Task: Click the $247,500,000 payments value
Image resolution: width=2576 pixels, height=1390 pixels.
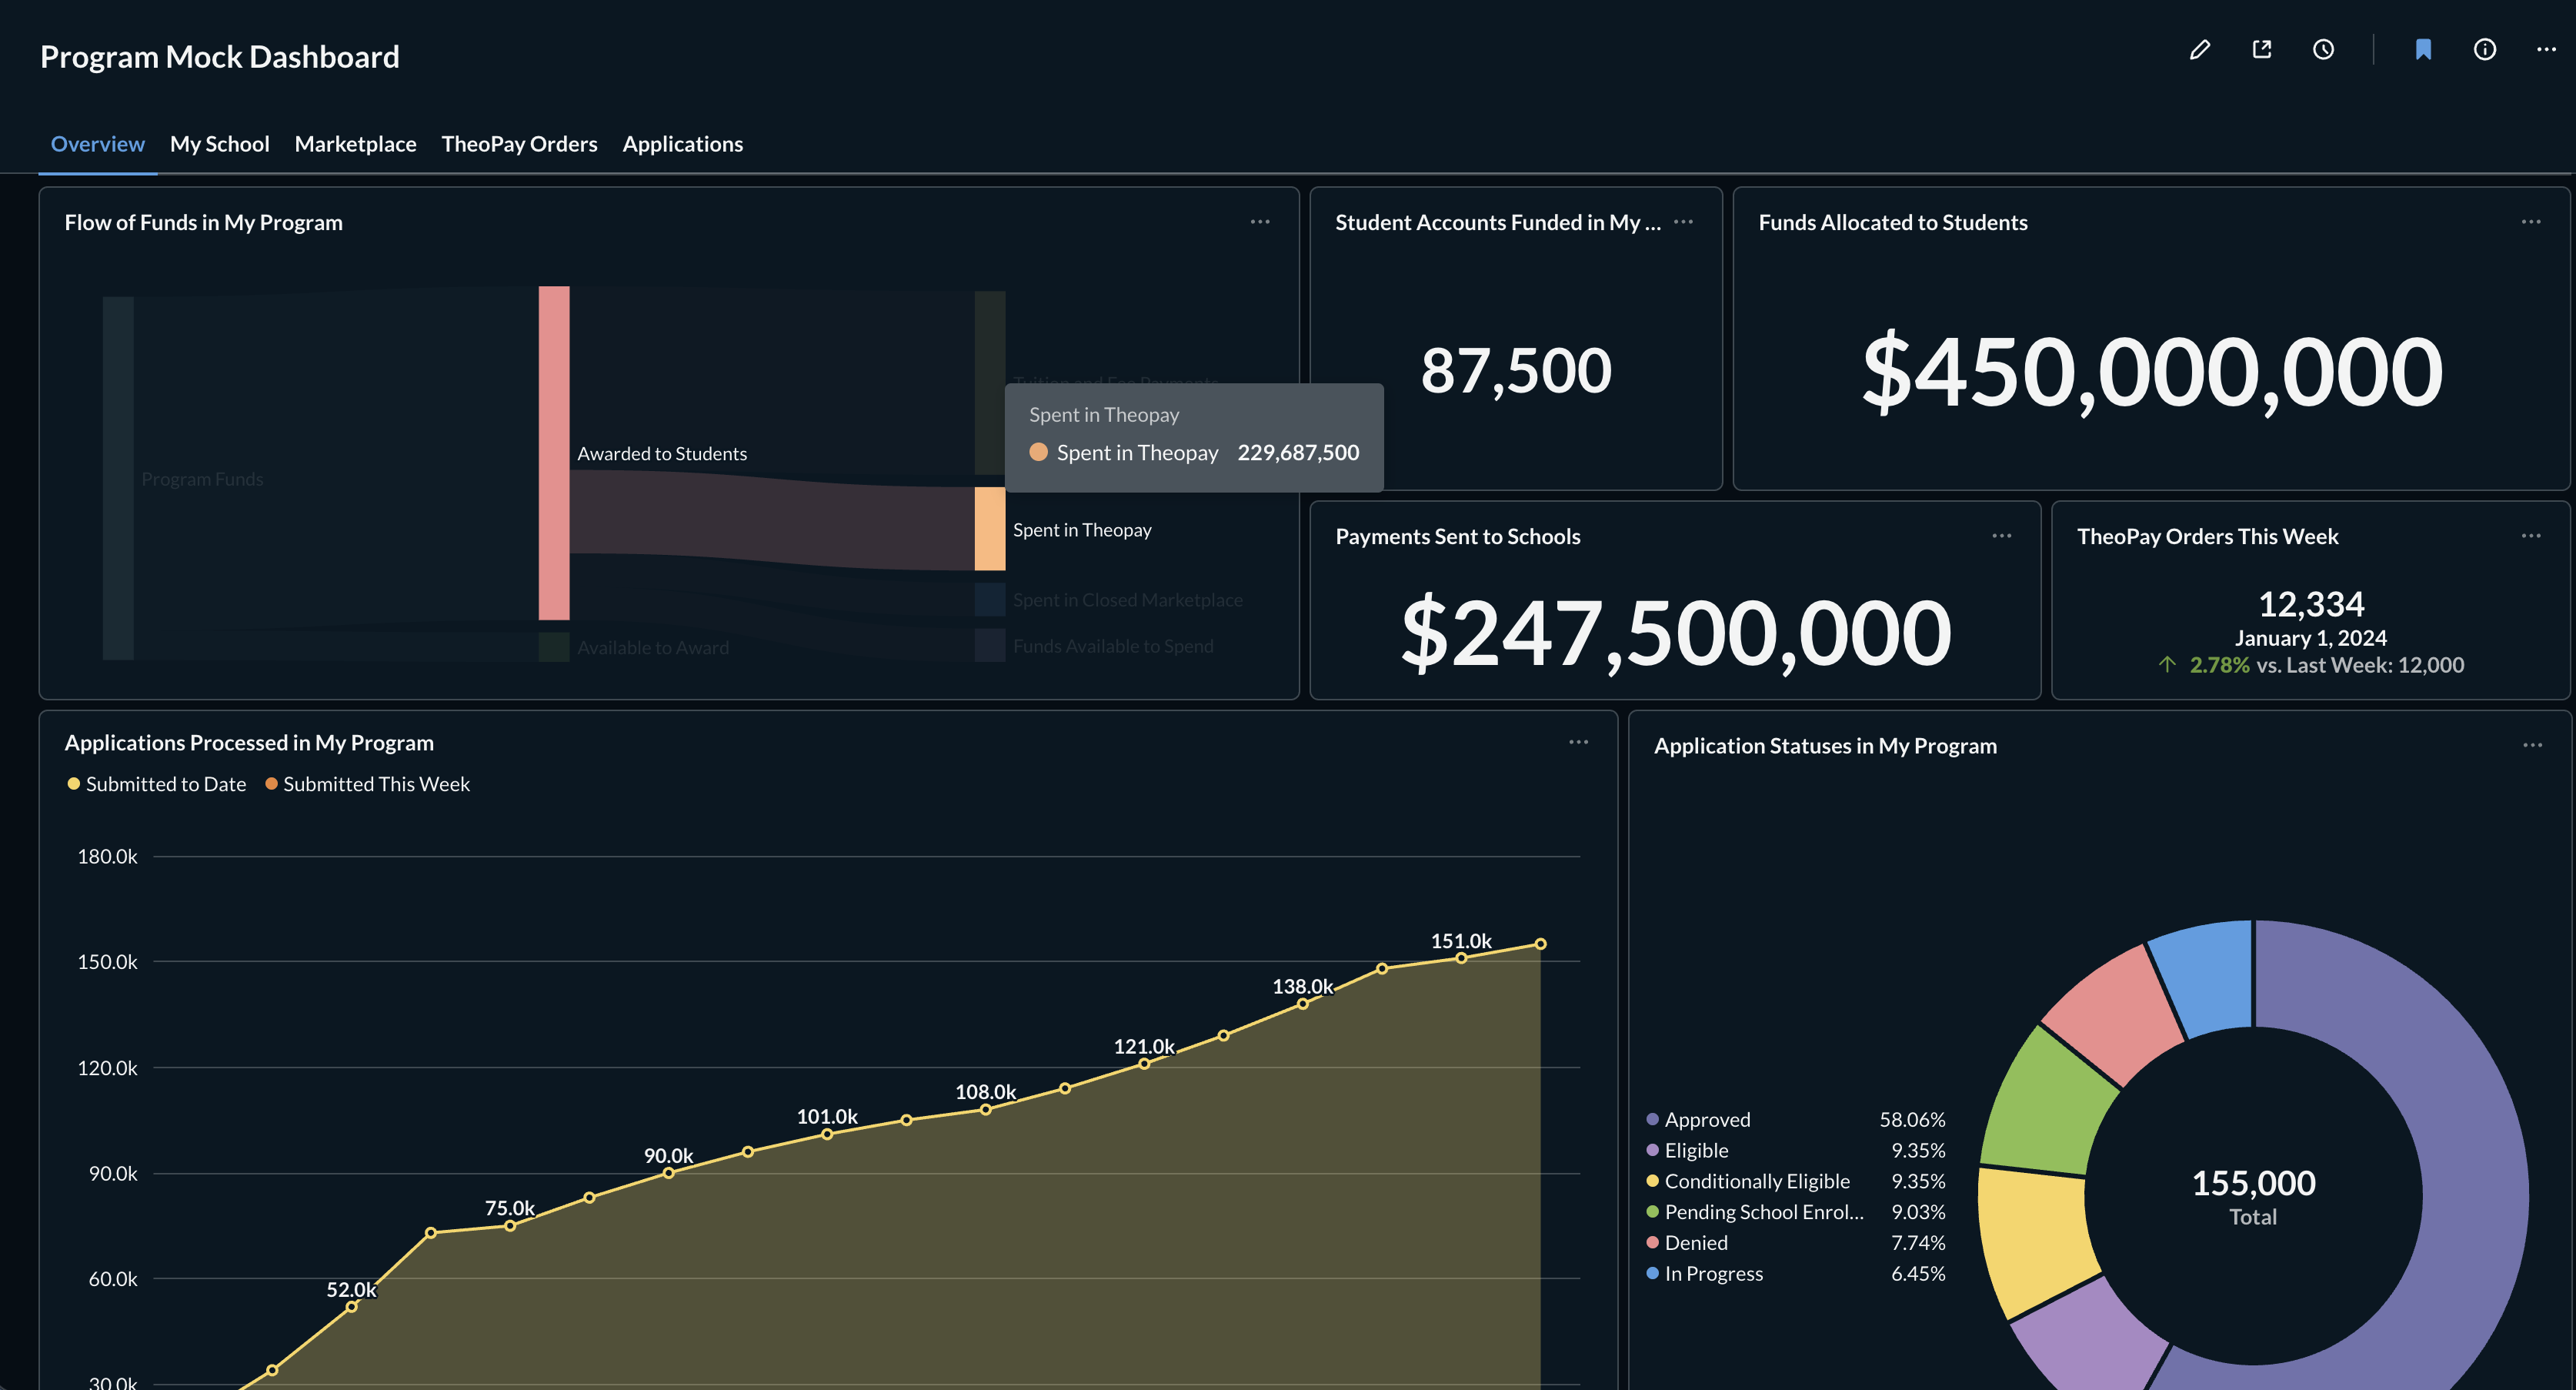Action: pyautogui.click(x=1676, y=632)
